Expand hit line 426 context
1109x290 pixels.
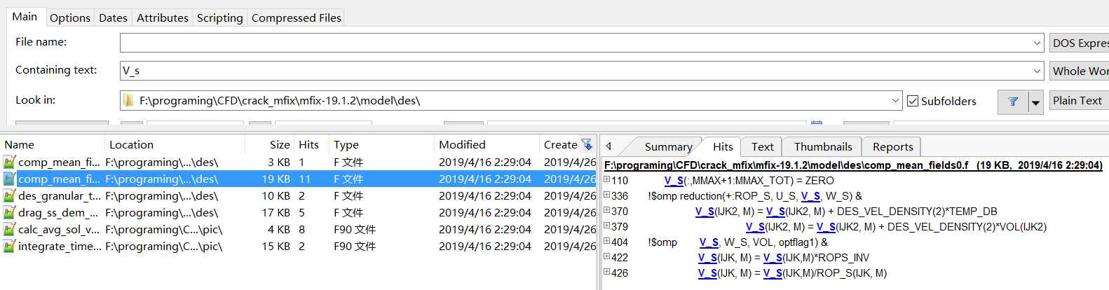(x=607, y=272)
